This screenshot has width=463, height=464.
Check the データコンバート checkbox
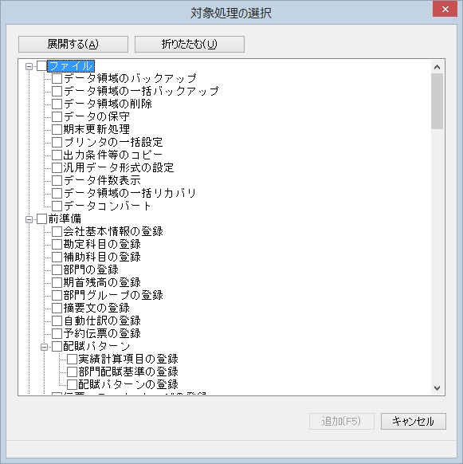click(57, 206)
